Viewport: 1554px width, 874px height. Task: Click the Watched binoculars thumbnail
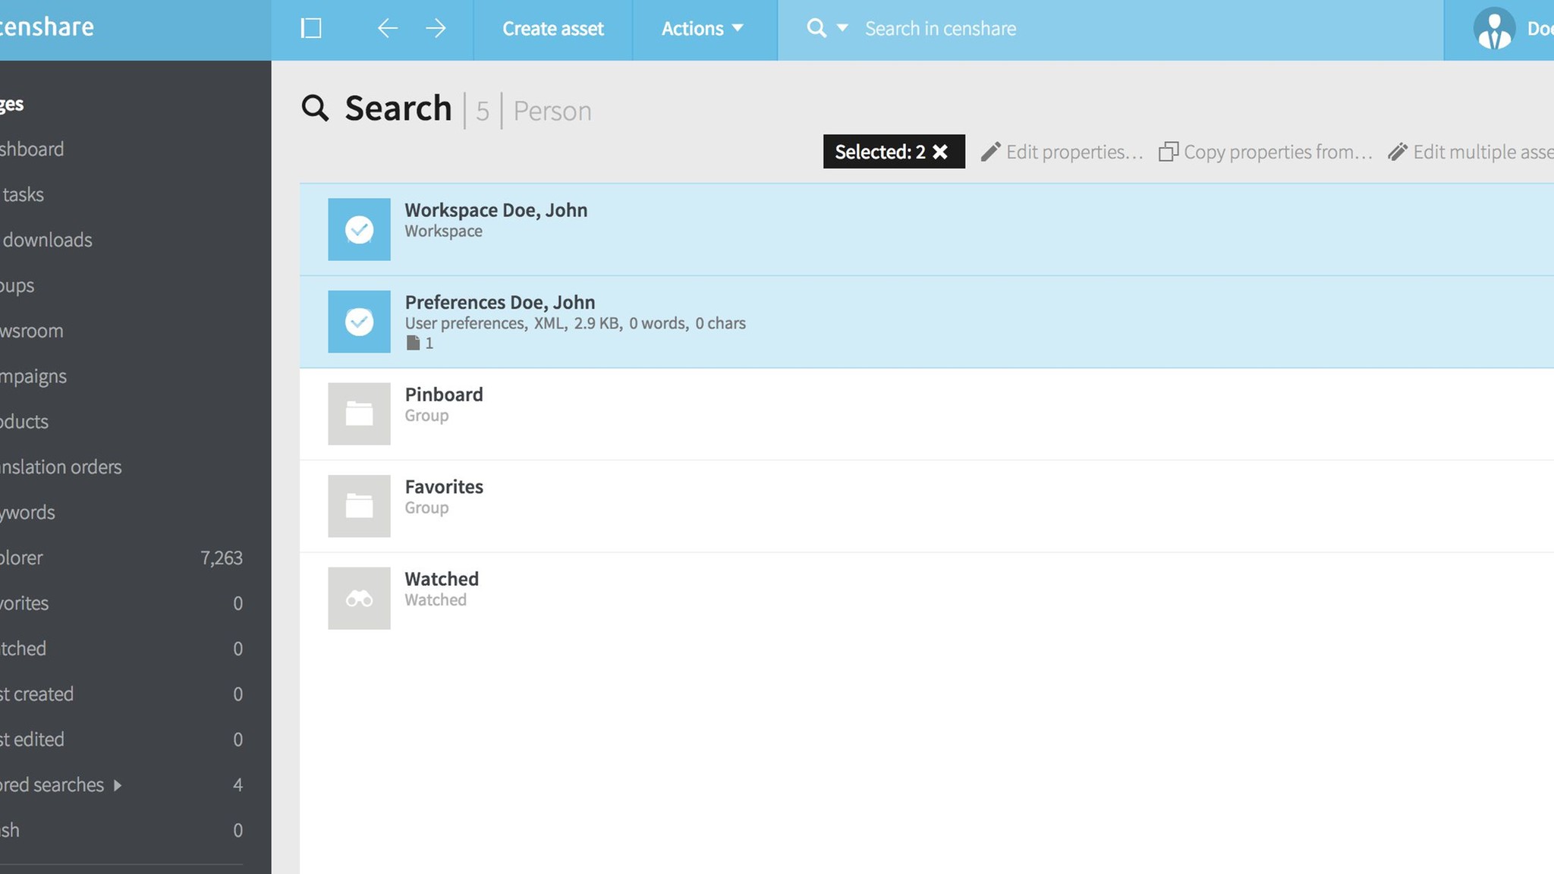(359, 599)
